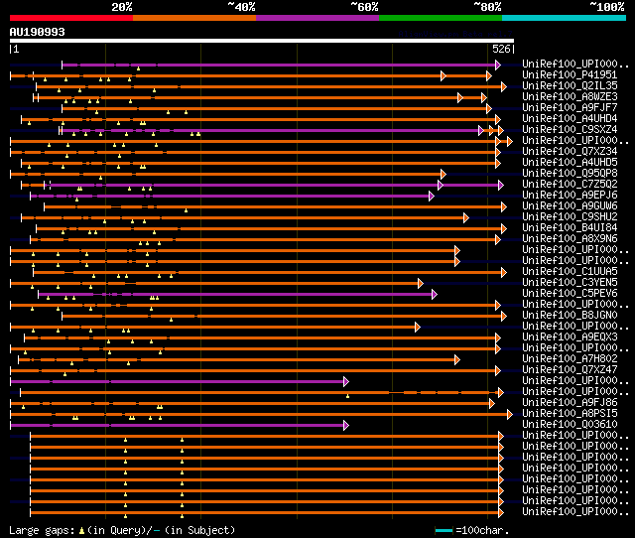Viewport: 635px width, 538px height.
Task: Select the AU190993 query name label
Action: point(38,32)
